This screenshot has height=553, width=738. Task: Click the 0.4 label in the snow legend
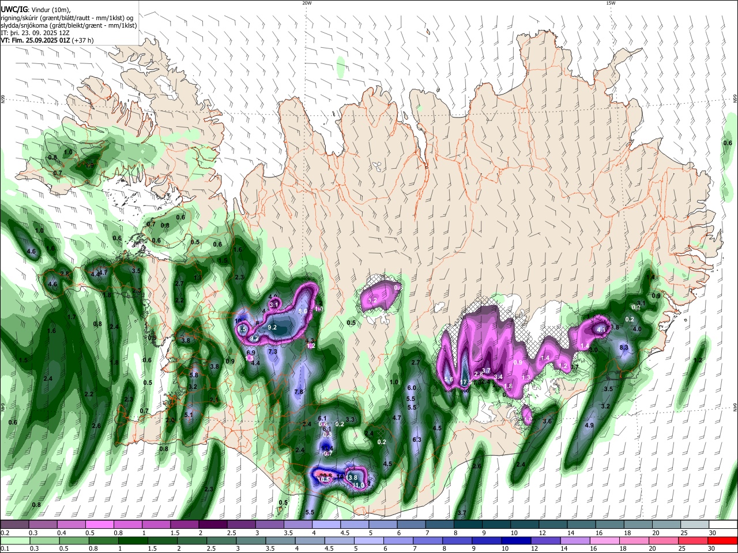coord(62,533)
